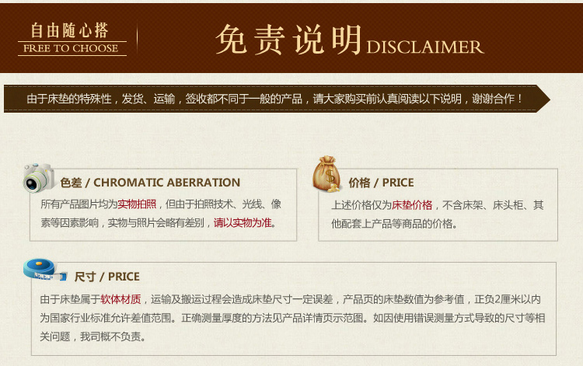
Task: Click the blue tape measure icon
Action: [x=44, y=269]
